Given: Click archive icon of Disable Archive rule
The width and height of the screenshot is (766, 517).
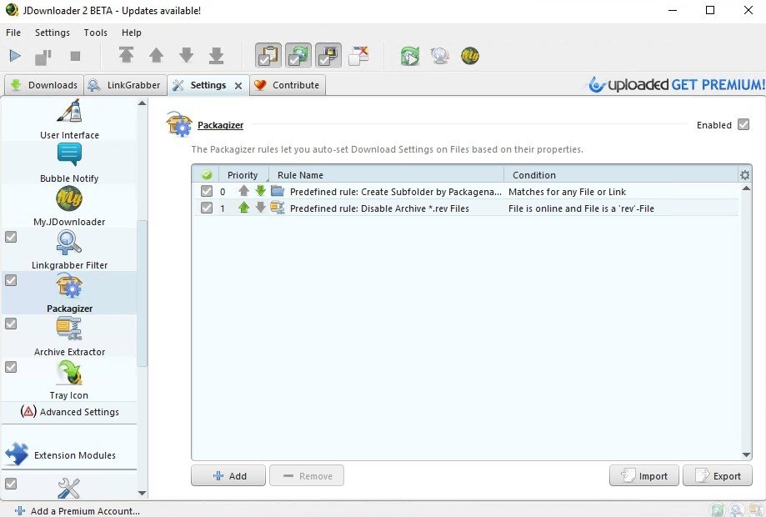Looking at the screenshot, I should point(278,208).
